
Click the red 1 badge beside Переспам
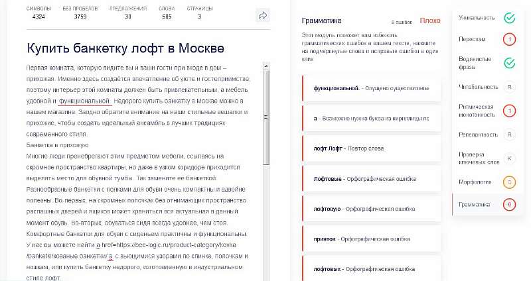pyautogui.click(x=509, y=39)
